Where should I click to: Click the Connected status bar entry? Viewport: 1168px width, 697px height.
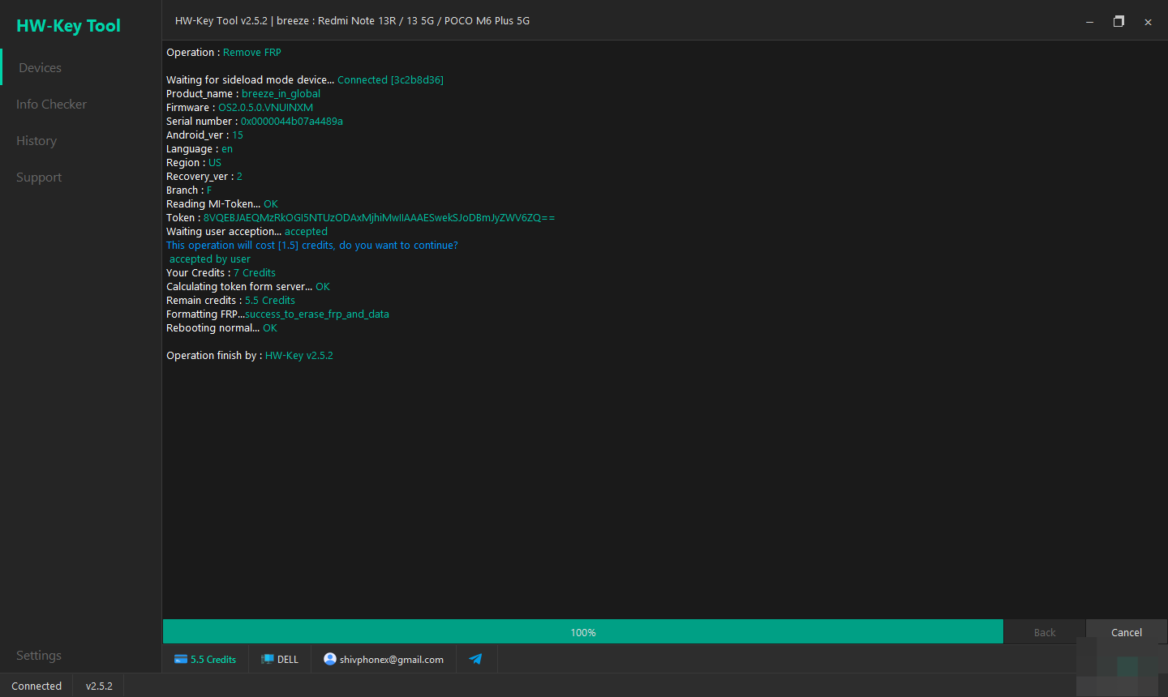click(36, 686)
